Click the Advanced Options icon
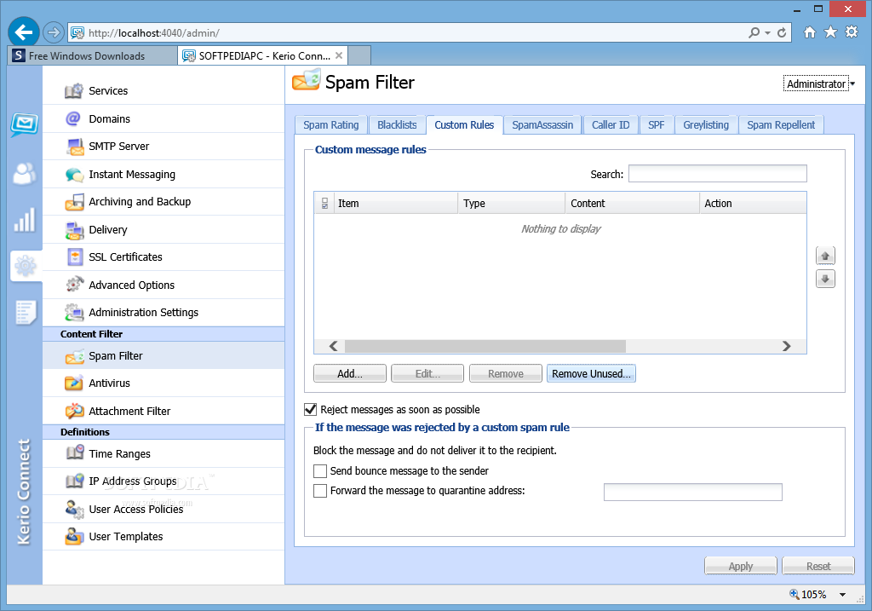Image resolution: width=872 pixels, height=611 pixels. (x=74, y=285)
